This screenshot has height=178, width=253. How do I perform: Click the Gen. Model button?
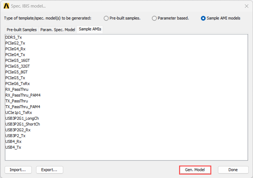point(195,170)
